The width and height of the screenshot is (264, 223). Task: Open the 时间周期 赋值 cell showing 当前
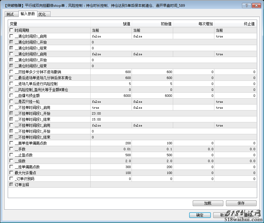point(111,30)
